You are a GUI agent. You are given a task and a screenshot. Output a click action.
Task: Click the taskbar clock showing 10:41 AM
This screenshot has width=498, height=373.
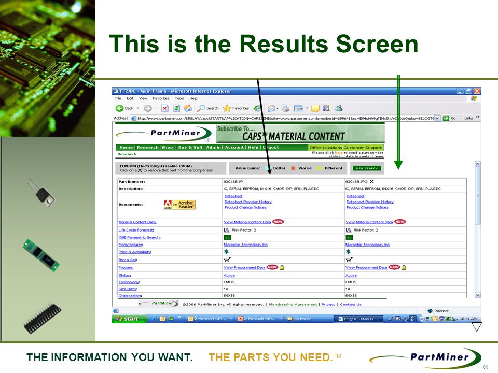click(x=468, y=319)
